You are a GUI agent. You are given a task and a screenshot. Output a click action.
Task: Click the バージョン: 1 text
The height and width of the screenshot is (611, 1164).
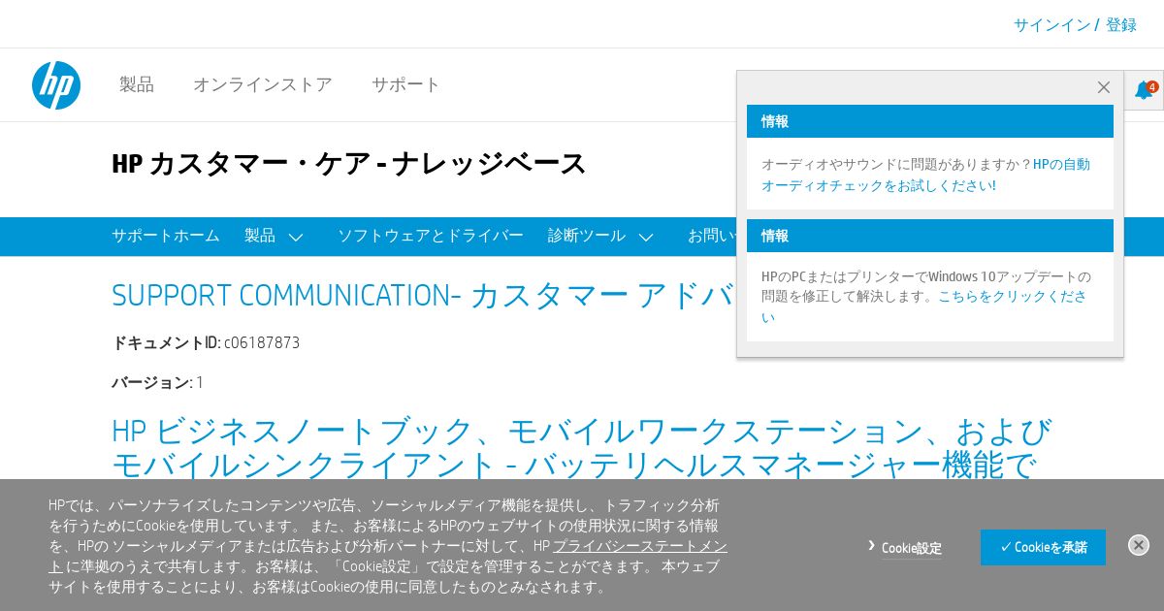(x=158, y=382)
